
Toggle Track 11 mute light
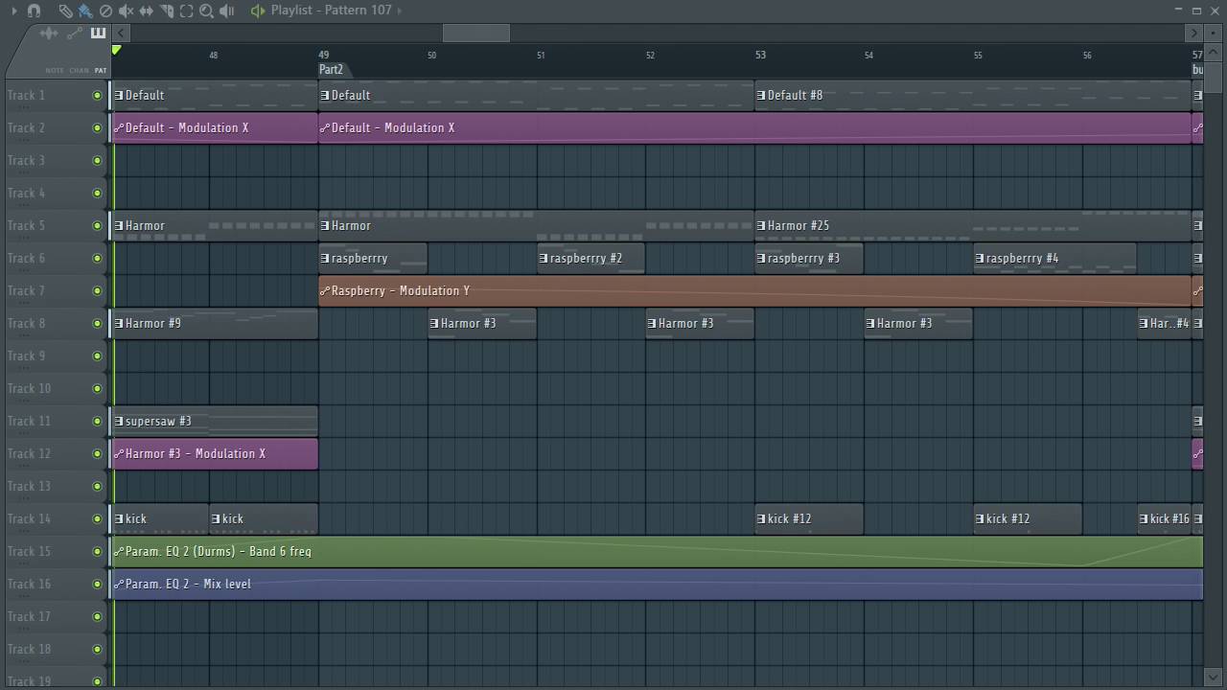click(97, 421)
